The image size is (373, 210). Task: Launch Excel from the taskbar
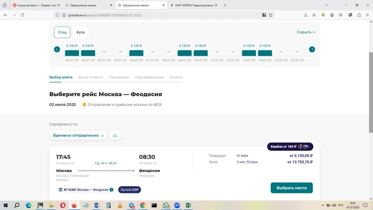188,205
